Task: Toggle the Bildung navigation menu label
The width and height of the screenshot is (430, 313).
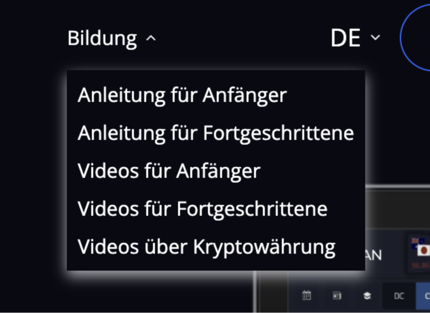Action: [x=102, y=39]
